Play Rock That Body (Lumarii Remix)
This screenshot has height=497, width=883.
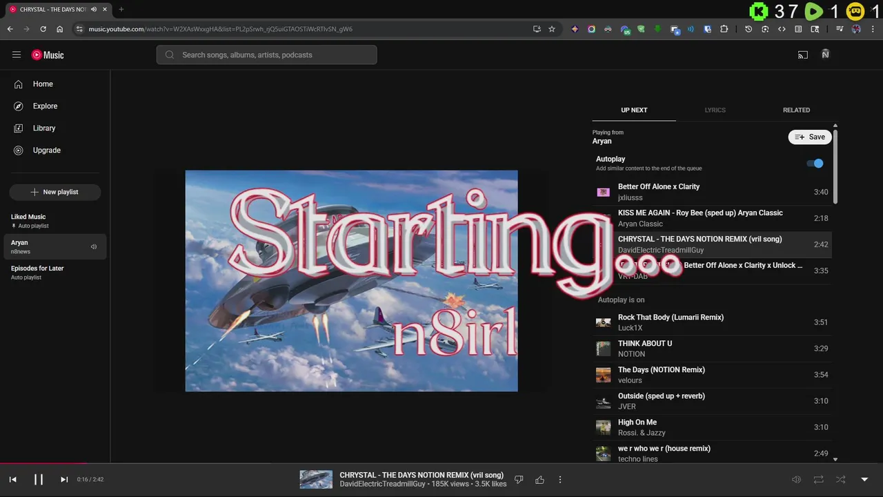(x=712, y=322)
